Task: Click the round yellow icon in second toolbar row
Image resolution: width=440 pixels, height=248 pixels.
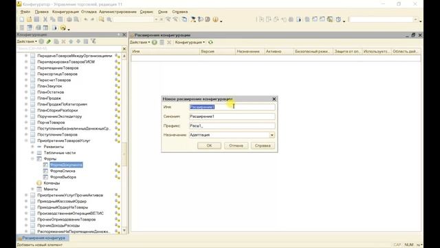Action: pos(63,28)
